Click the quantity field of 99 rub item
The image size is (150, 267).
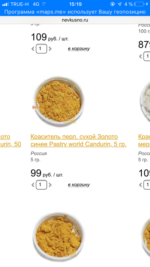(x=41, y=185)
